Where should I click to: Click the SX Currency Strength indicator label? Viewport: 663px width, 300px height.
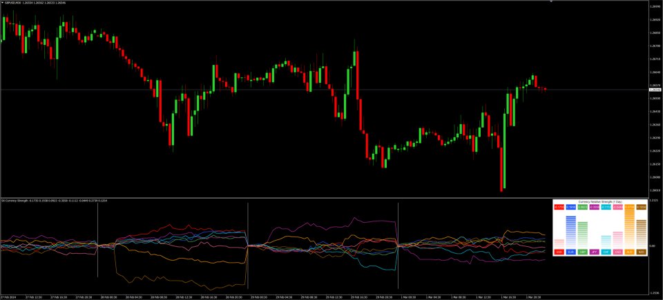click(x=15, y=201)
